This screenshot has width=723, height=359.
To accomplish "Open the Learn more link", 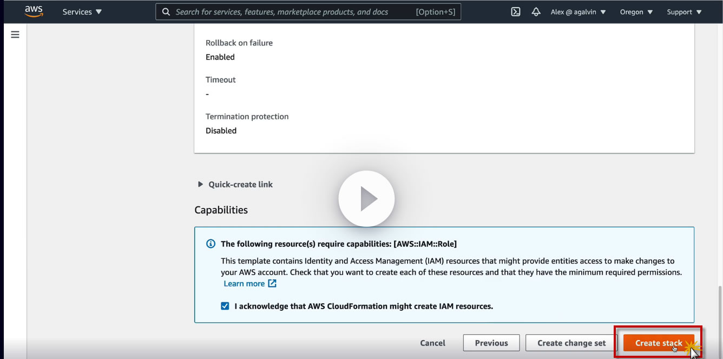I will [244, 284].
